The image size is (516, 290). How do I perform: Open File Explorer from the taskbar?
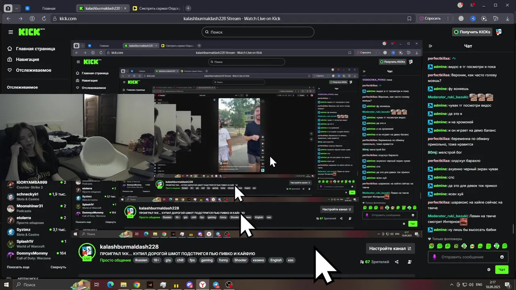[123, 285]
